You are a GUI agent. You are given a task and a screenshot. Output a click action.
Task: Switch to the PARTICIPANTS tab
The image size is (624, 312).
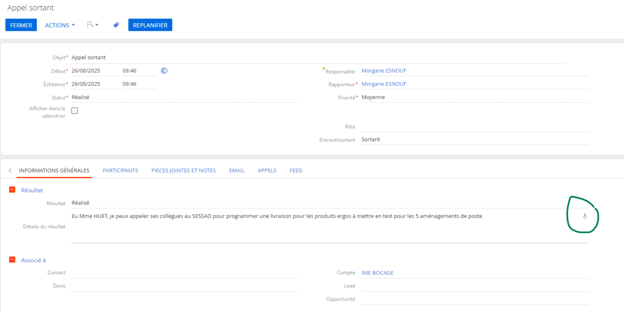tap(120, 171)
